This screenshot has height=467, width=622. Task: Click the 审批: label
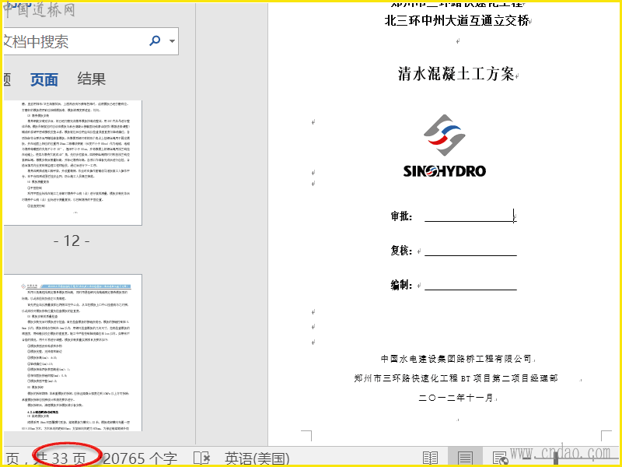point(401,216)
